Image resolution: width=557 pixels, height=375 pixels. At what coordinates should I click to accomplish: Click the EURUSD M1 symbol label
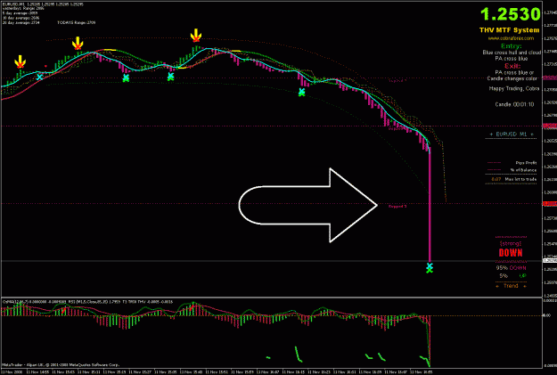(512, 135)
